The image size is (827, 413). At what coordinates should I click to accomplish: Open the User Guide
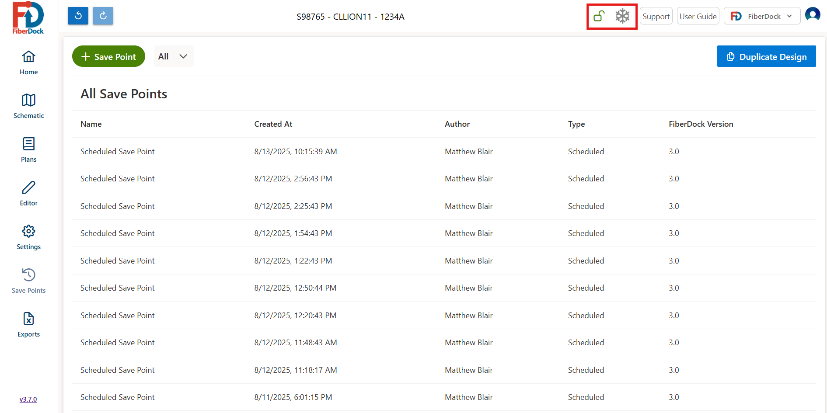point(698,16)
